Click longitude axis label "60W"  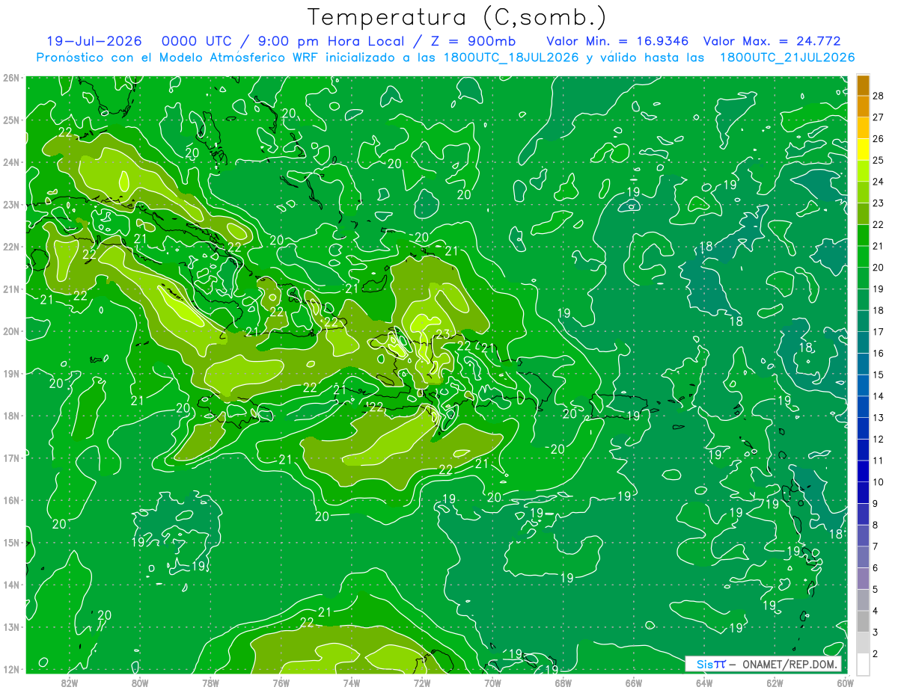845,683
